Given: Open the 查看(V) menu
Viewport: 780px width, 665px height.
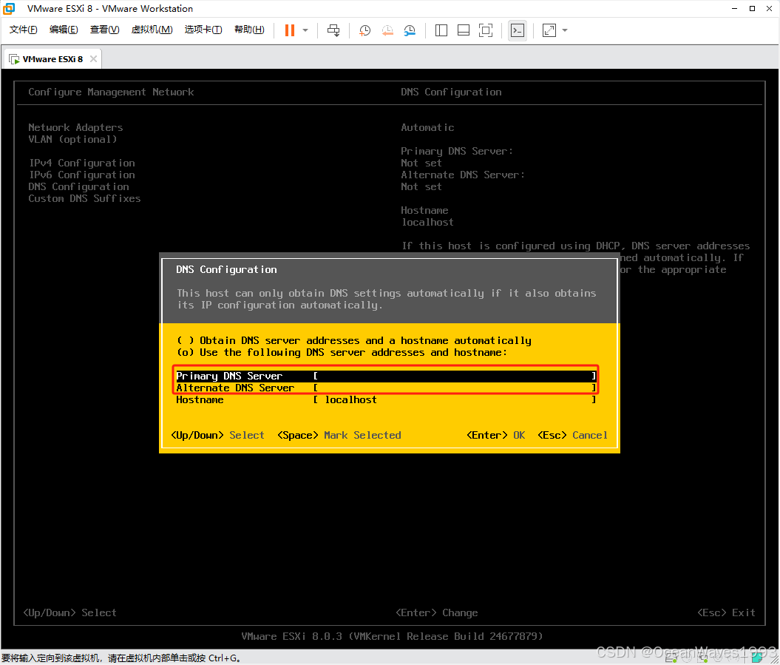Looking at the screenshot, I should [104, 30].
